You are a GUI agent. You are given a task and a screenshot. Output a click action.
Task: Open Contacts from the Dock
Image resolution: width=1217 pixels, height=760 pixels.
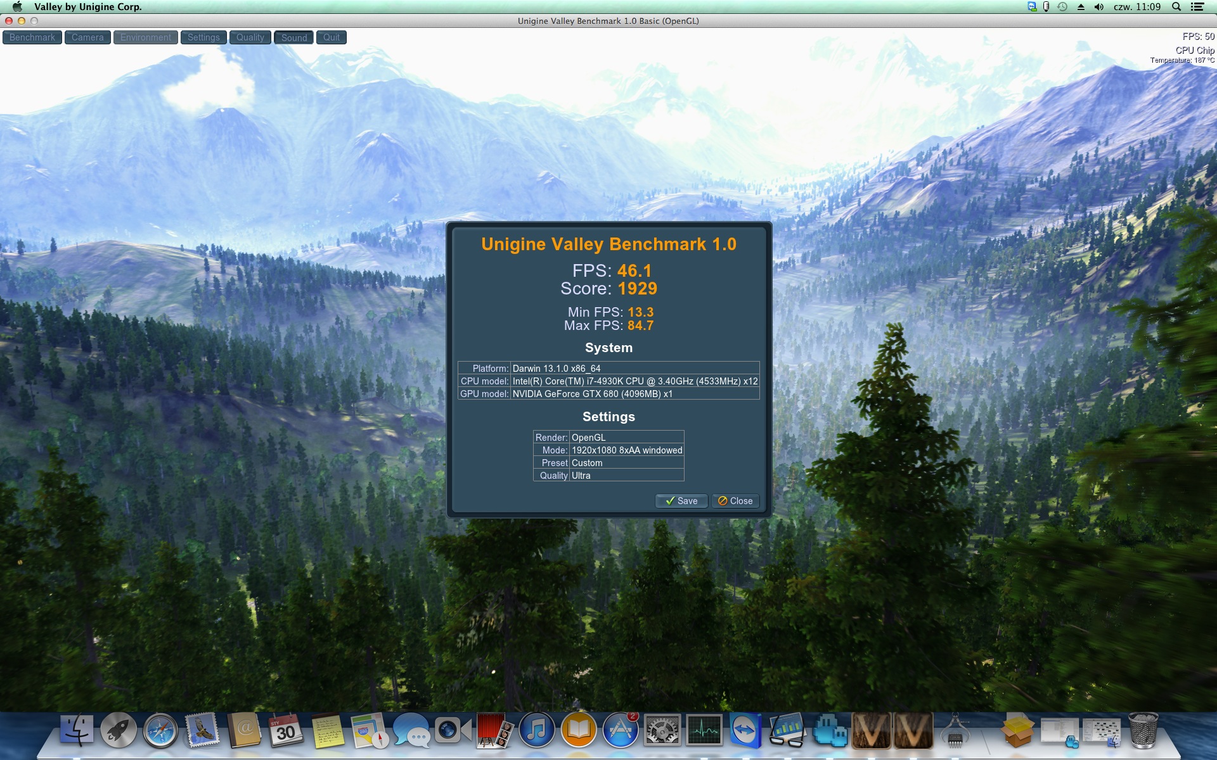[x=244, y=730]
